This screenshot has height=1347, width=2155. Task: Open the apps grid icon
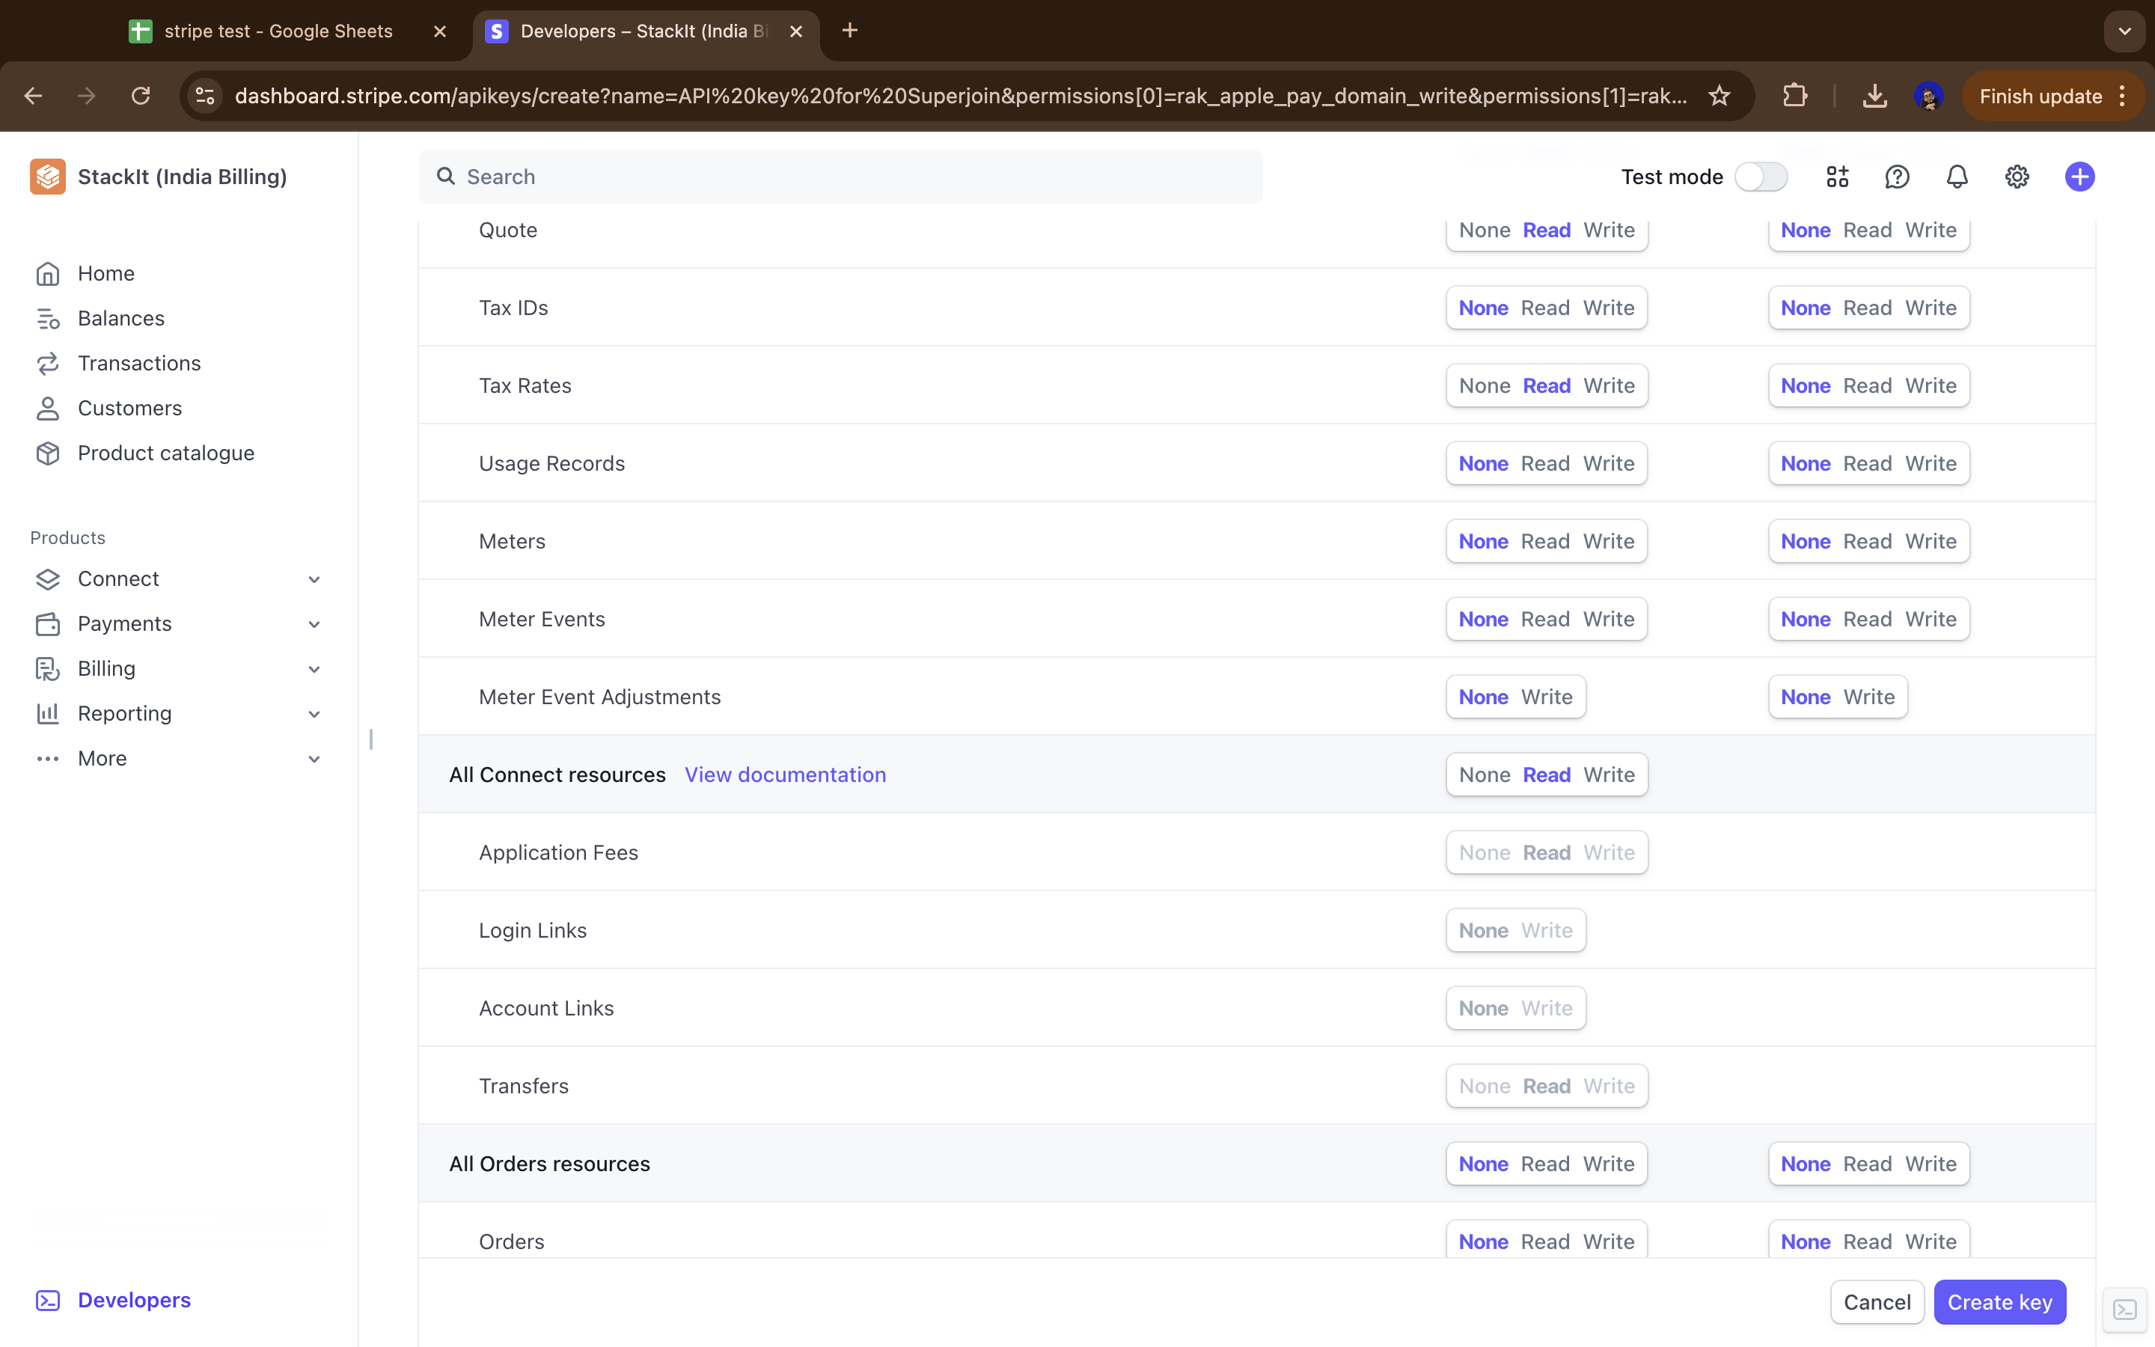point(1837,177)
